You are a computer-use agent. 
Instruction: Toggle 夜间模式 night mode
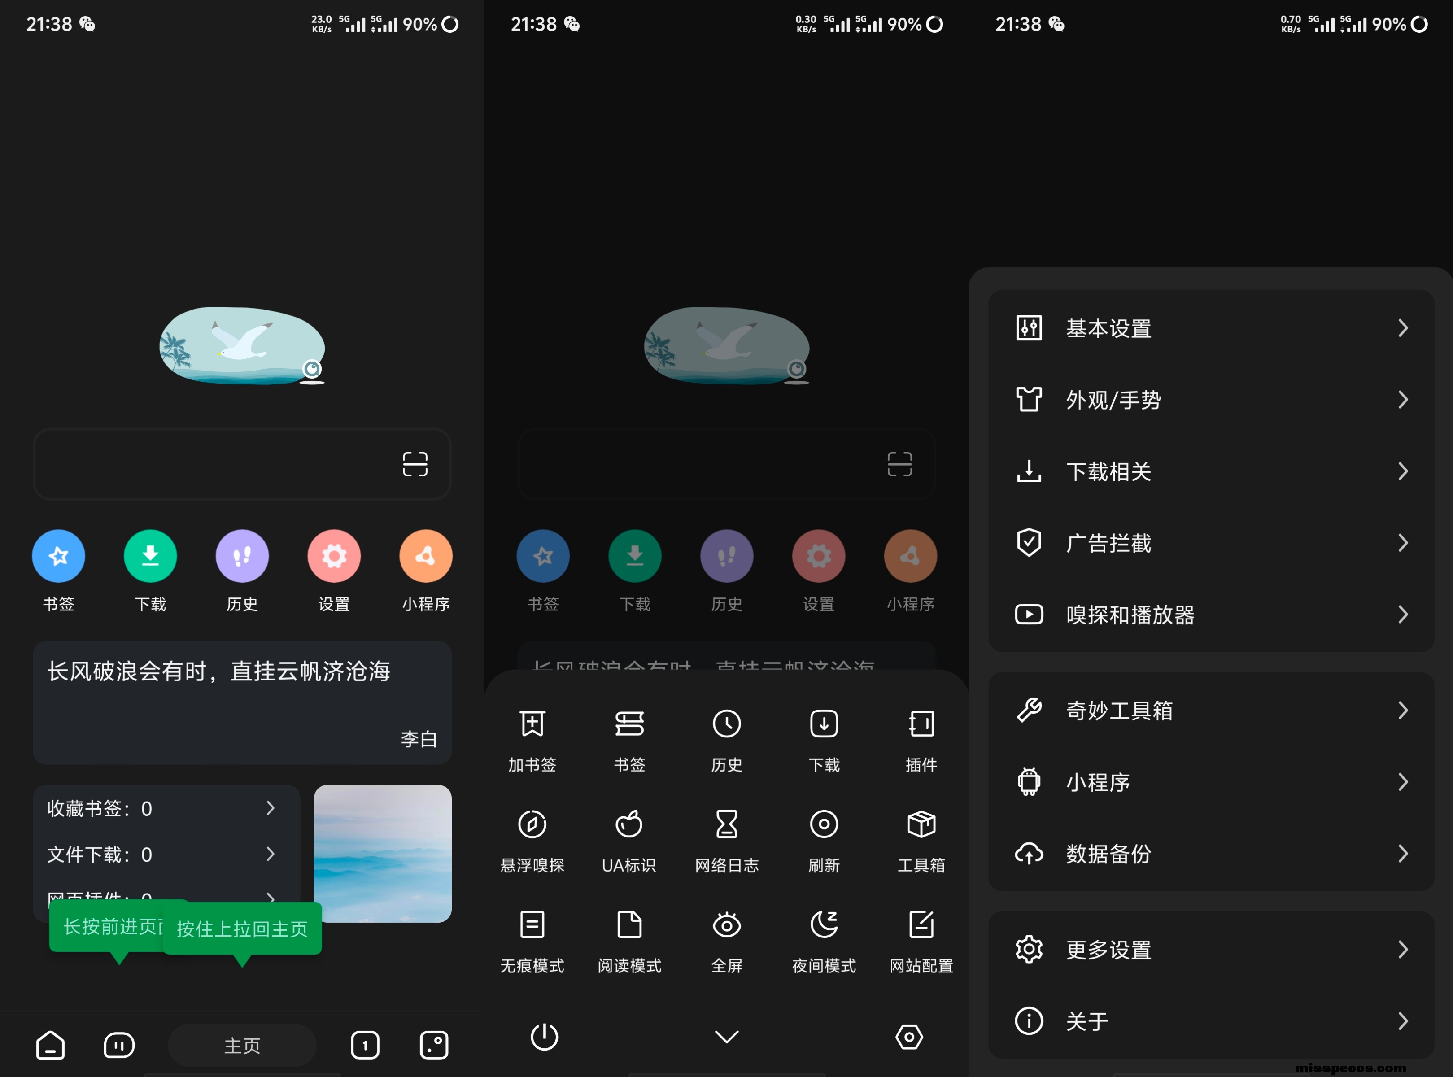[x=823, y=925]
